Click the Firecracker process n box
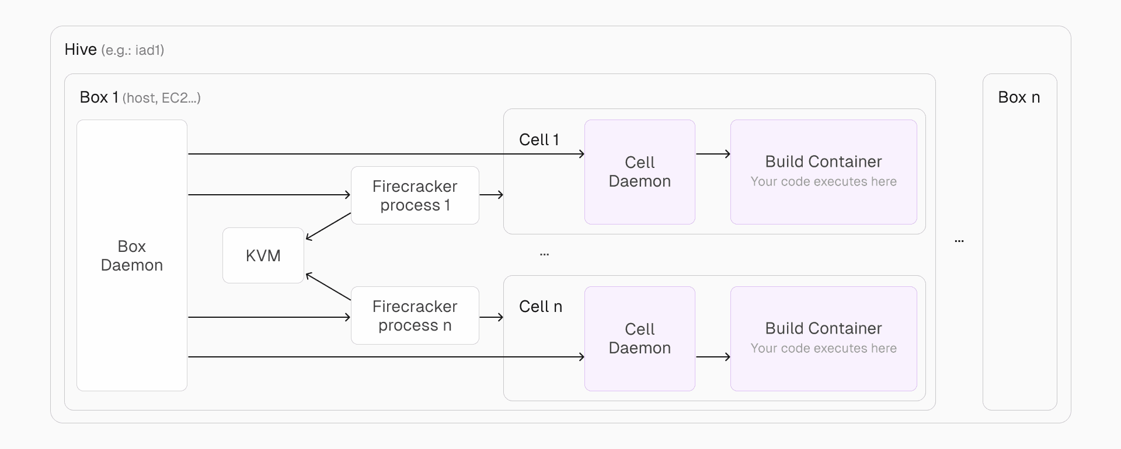 (415, 315)
